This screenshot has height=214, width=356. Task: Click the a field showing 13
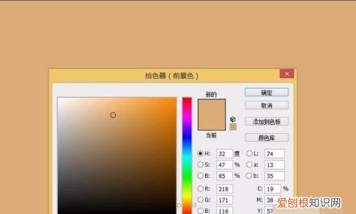click(274, 165)
